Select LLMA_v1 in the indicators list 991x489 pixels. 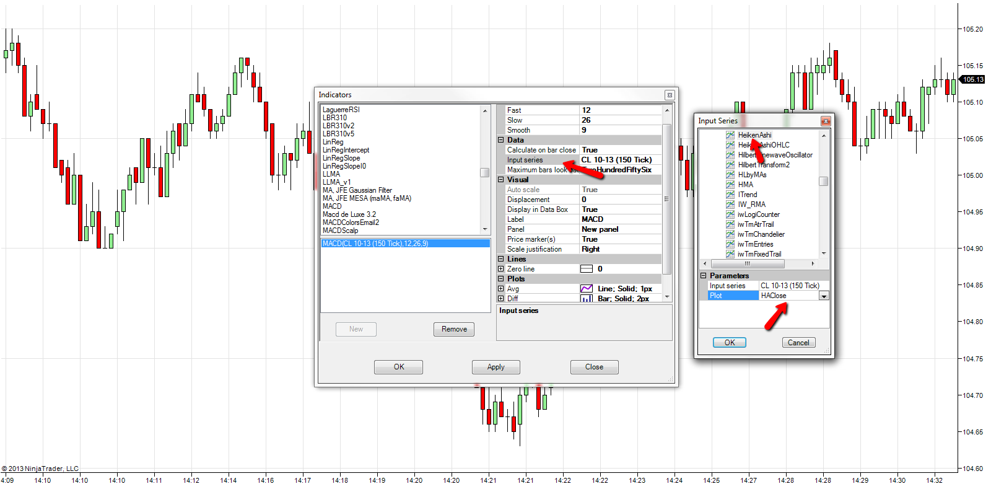[336, 182]
